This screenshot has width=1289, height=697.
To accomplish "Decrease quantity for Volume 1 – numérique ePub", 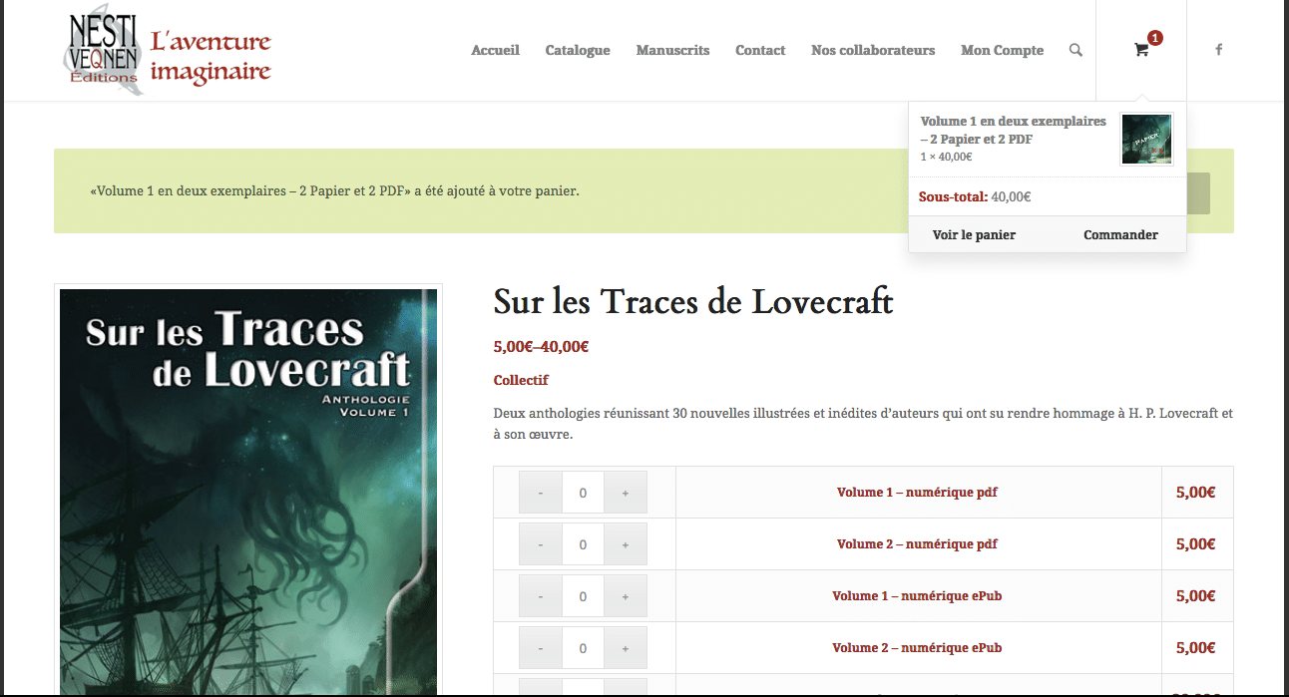I will pyautogui.click(x=541, y=596).
